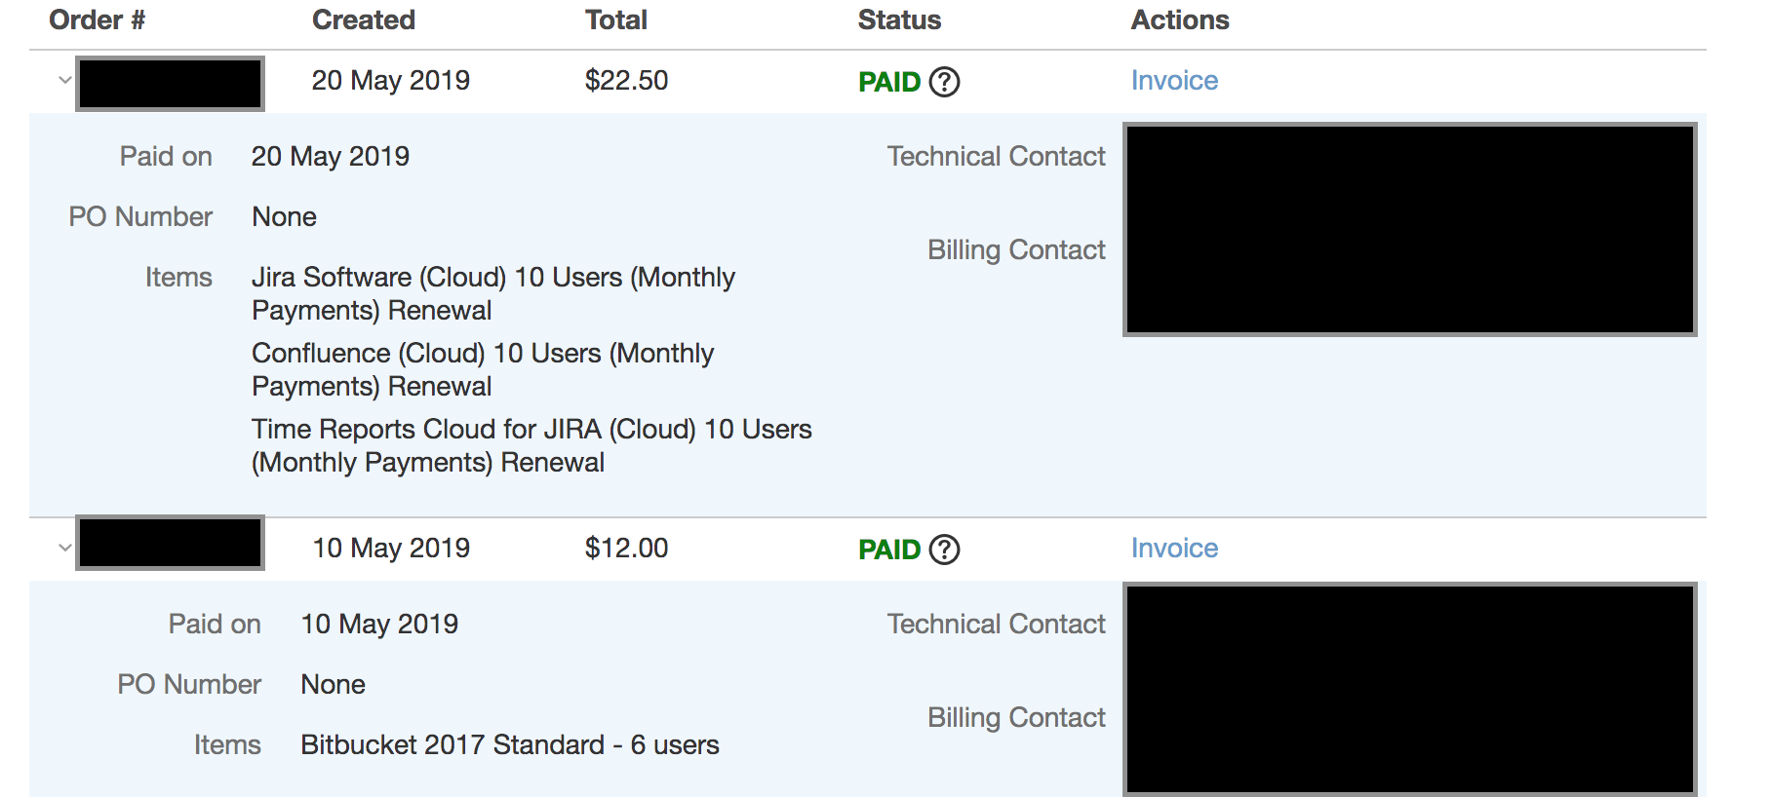Click PO Number value None in $22.50 order
Screen dimensions: 1771x797
(284, 217)
